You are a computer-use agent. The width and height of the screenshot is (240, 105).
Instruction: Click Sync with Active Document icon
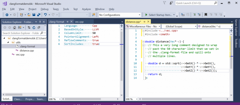[29, 27]
